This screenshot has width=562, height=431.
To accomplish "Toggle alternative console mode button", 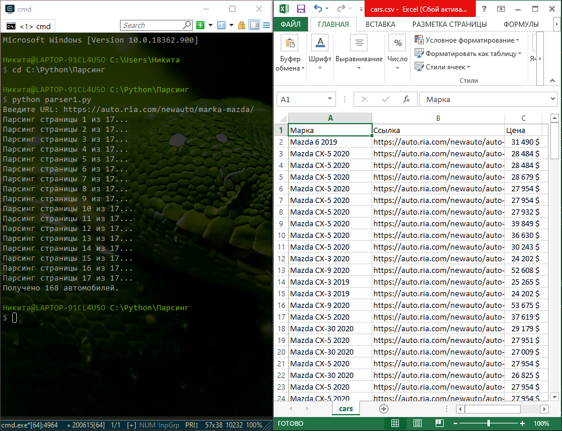I will [x=255, y=25].
